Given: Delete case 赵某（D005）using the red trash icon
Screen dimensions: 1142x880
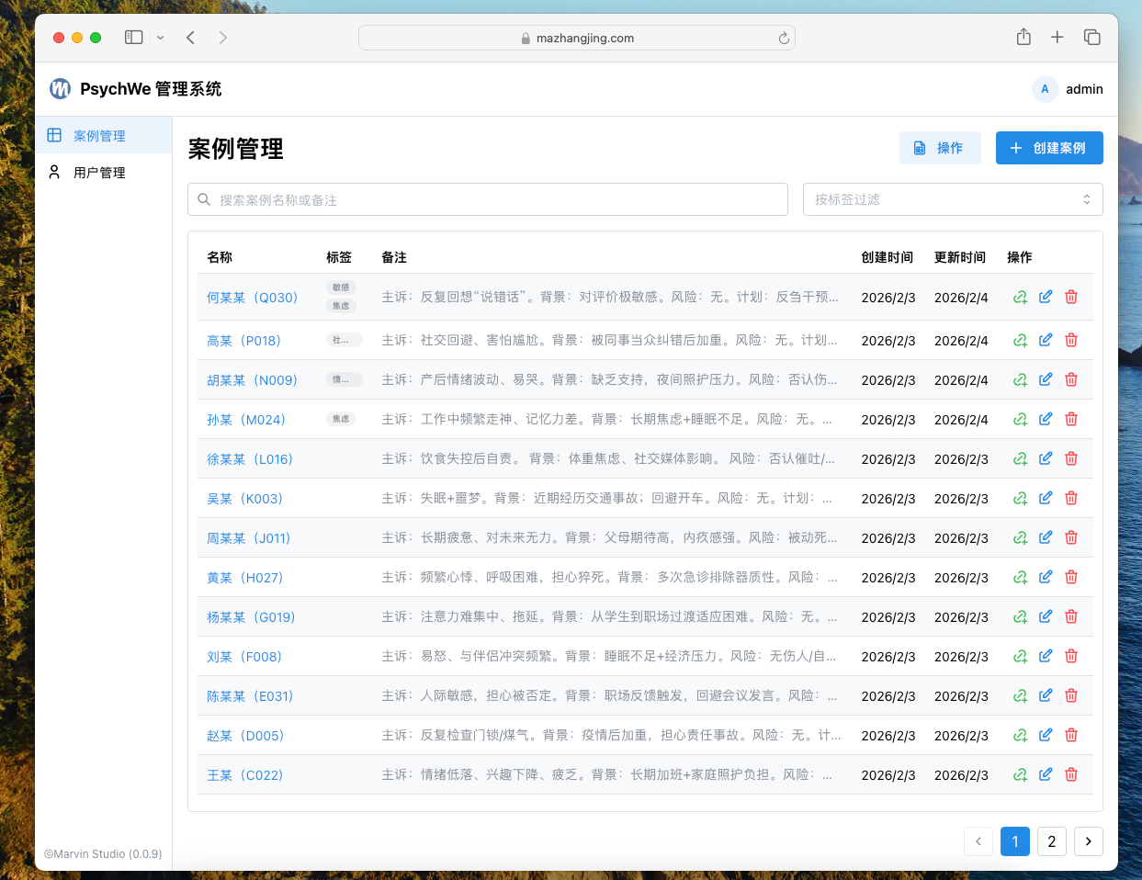Looking at the screenshot, I should 1071,735.
